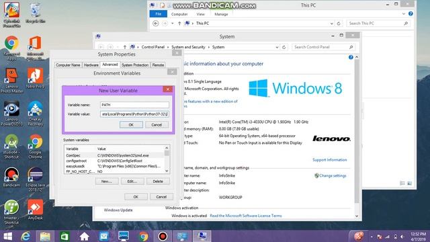Screen dimensions: 430x242
Task: Switch to Computer Name tab
Action: click(x=68, y=65)
